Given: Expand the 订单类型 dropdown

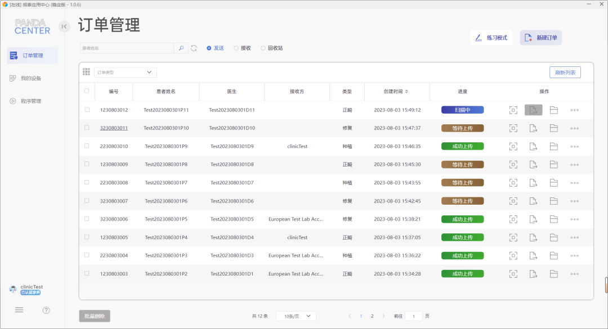Looking at the screenshot, I should click(125, 73).
